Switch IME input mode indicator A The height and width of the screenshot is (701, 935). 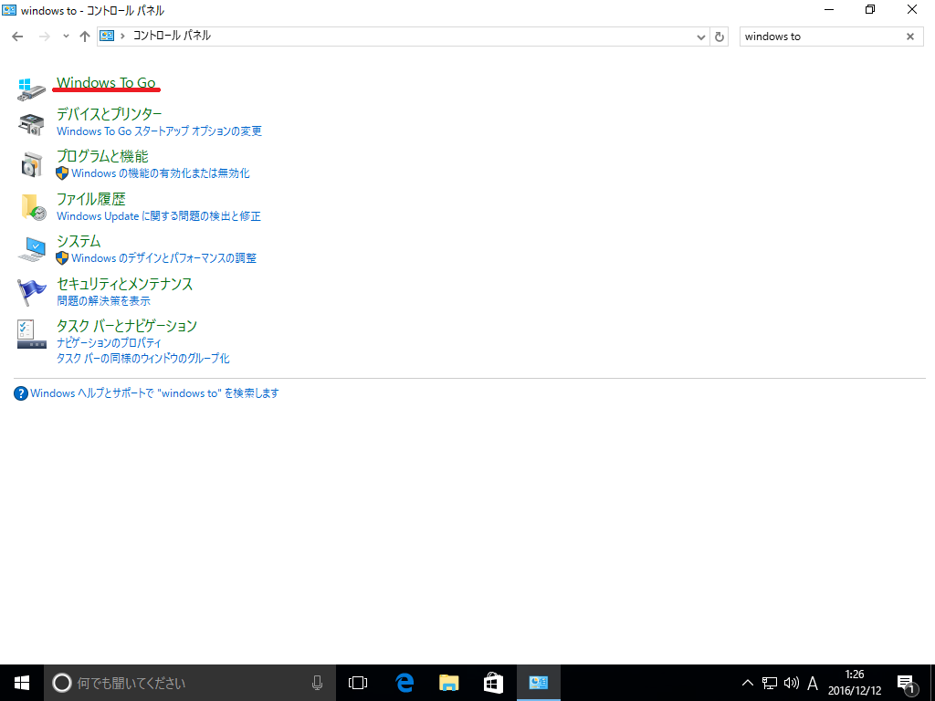click(x=813, y=683)
